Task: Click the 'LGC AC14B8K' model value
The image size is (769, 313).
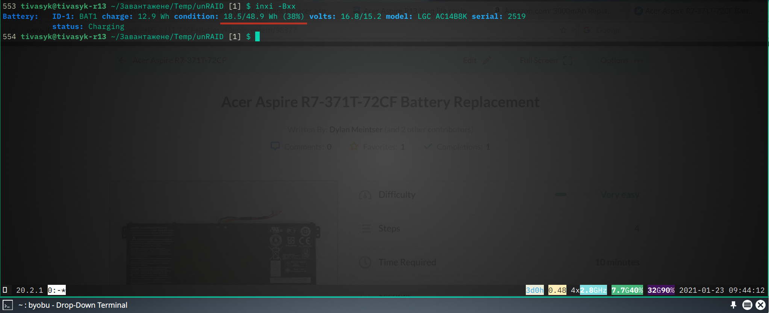Action: [x=442, y=17]
